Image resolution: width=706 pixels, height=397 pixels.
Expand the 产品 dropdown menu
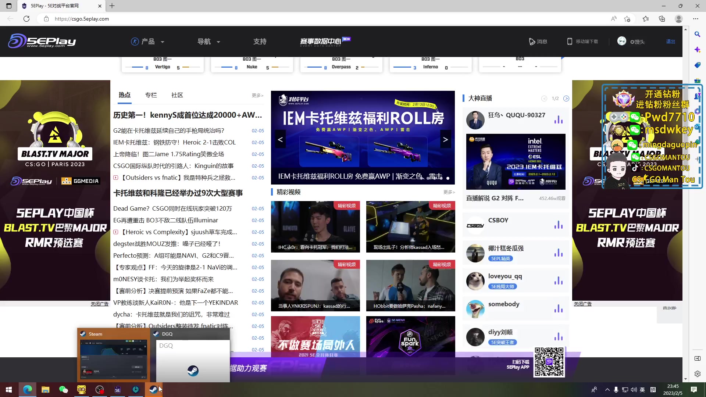pyautogui.click(x=148, y=41)
